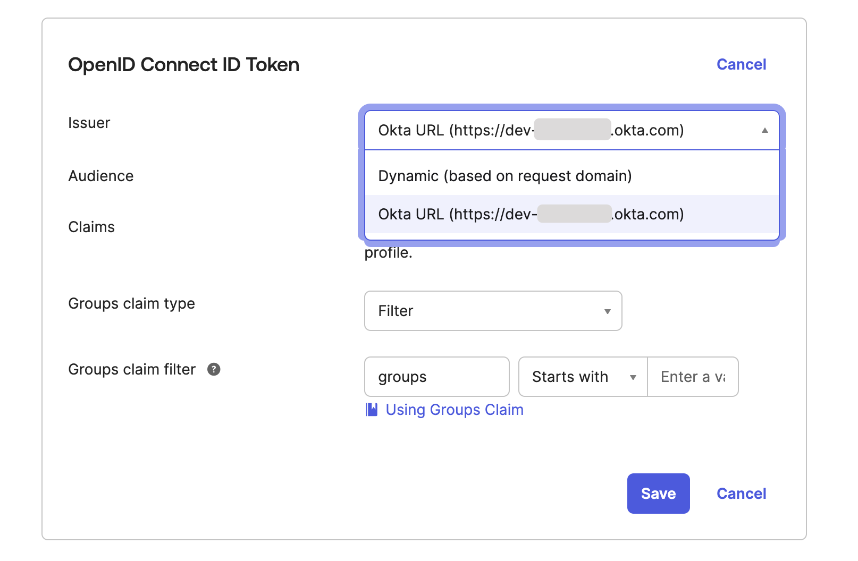Viewport: 858px width, 561px height.
Task: Click the Issuer field label
Action: [x=89, y=123]
